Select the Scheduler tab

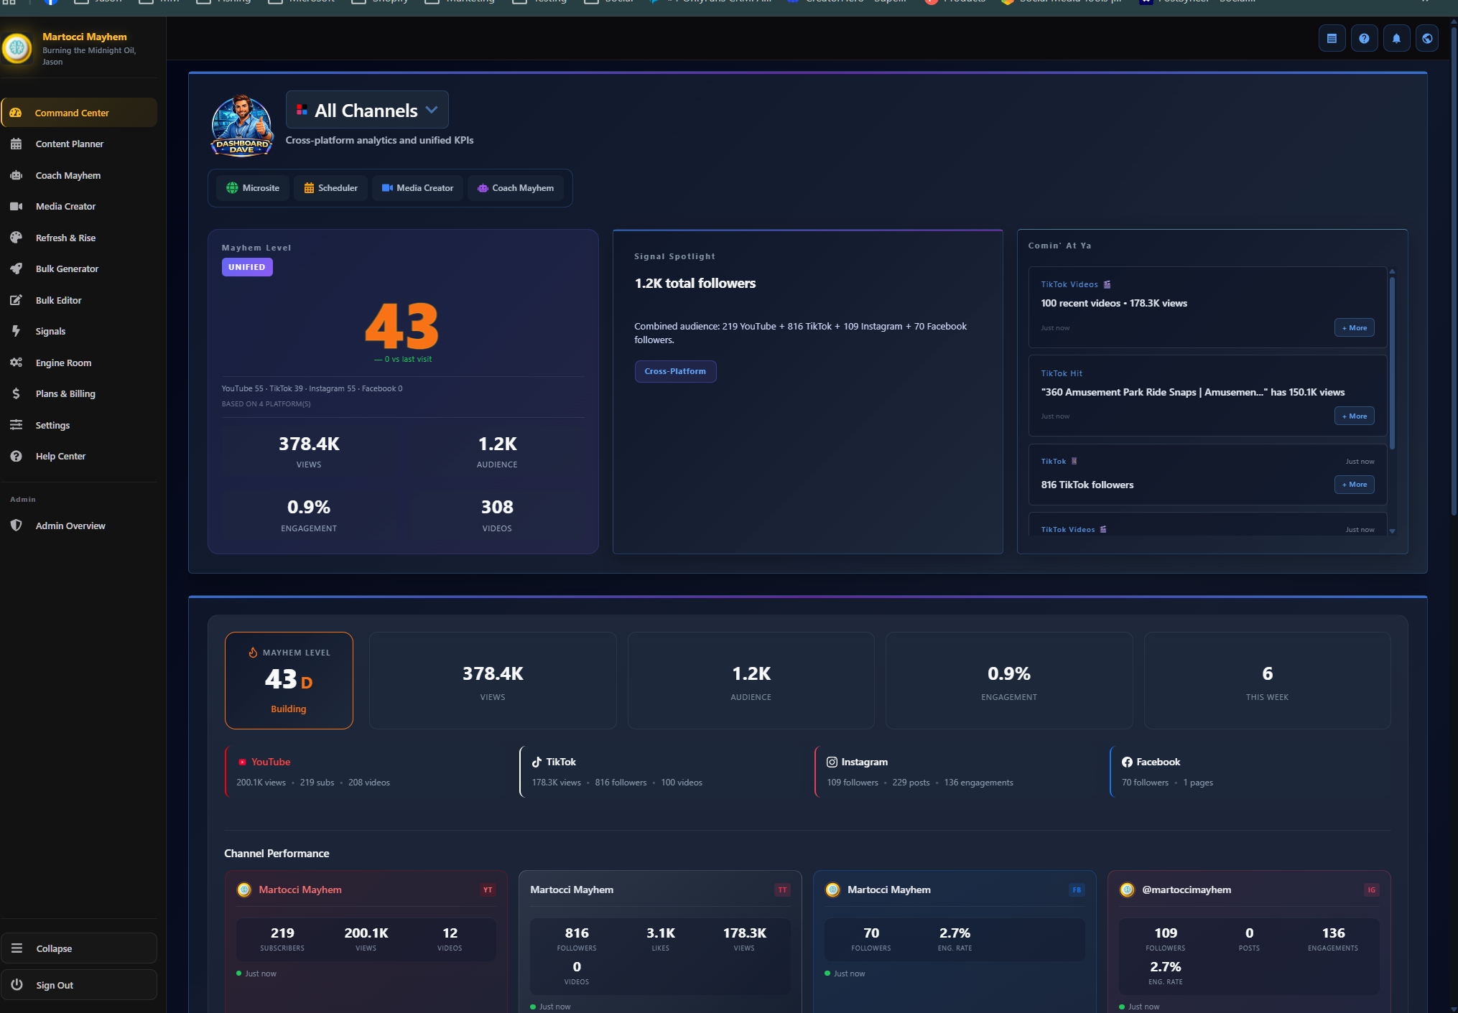[330, 188]
